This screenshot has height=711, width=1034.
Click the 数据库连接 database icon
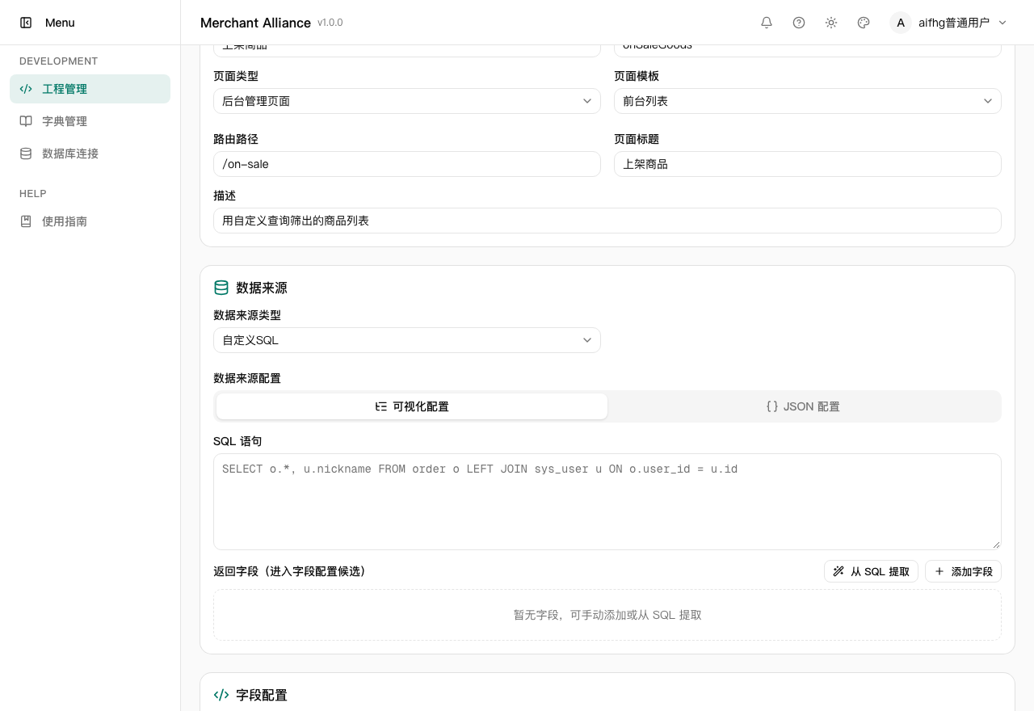click(26, 154)
